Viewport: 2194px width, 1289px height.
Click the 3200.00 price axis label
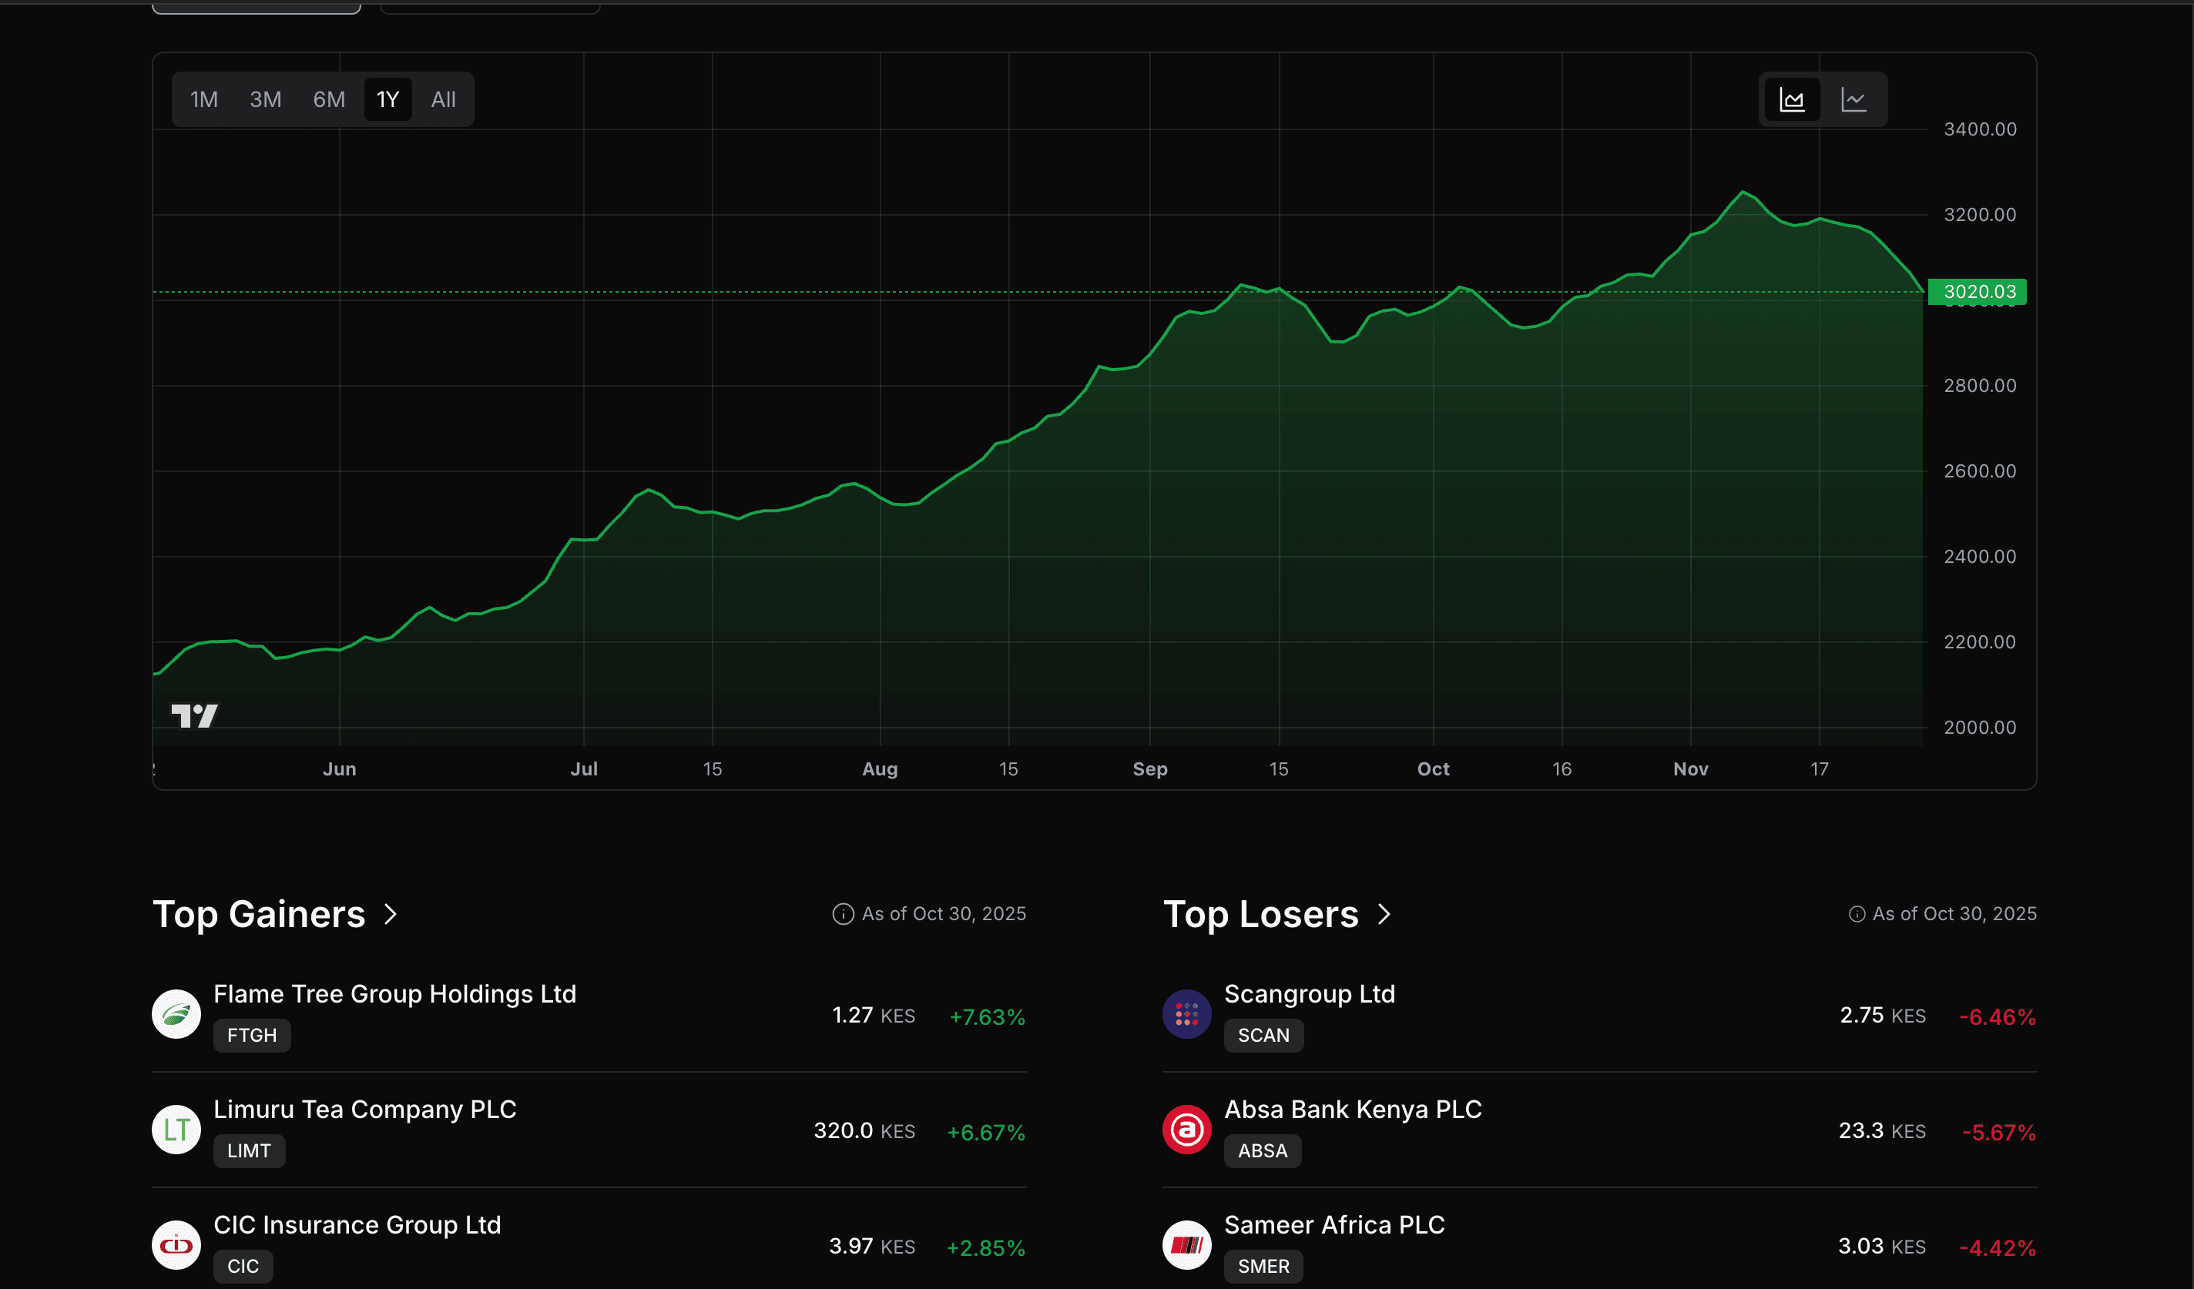1980,215
